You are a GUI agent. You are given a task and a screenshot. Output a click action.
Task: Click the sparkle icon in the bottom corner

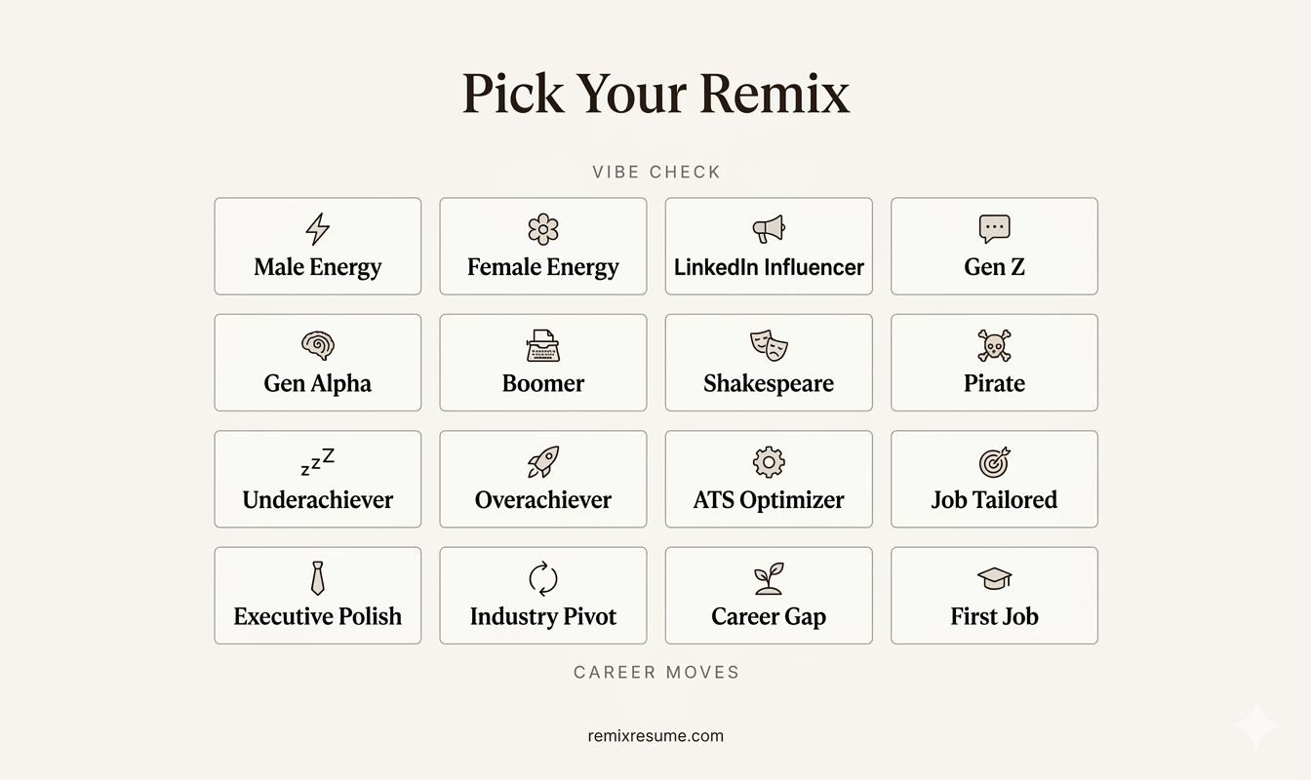(1256, 725)
